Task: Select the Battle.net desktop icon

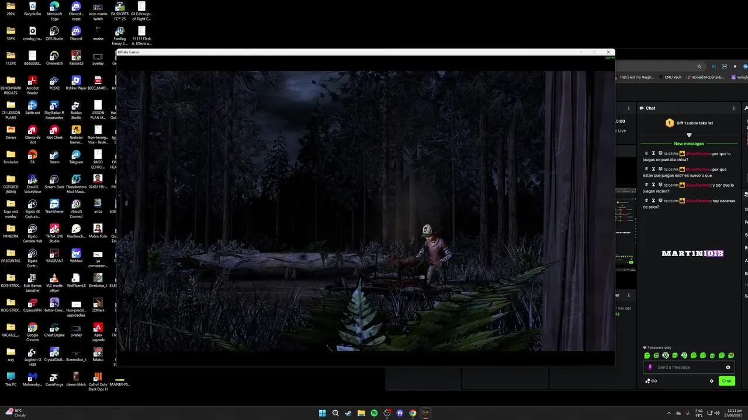Action: pos(32,107)
